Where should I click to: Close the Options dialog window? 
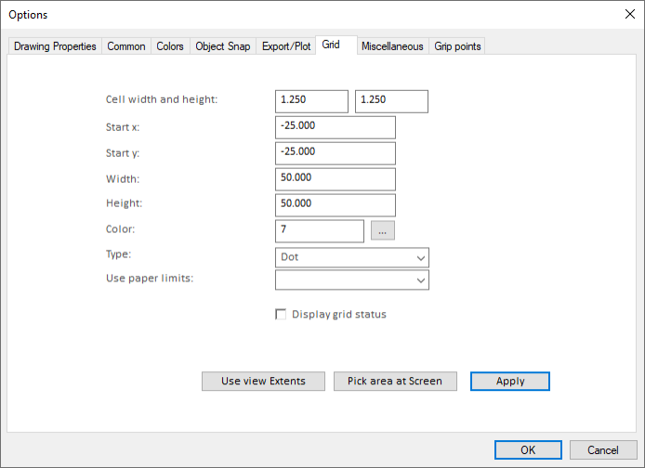(628, 14)
